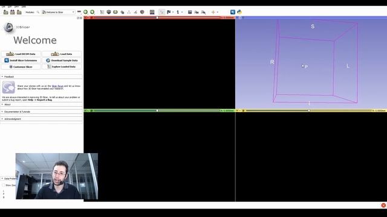Open the Slicer forum link
This screenshot has width=387, height=217.
click(x=57, y=86)
